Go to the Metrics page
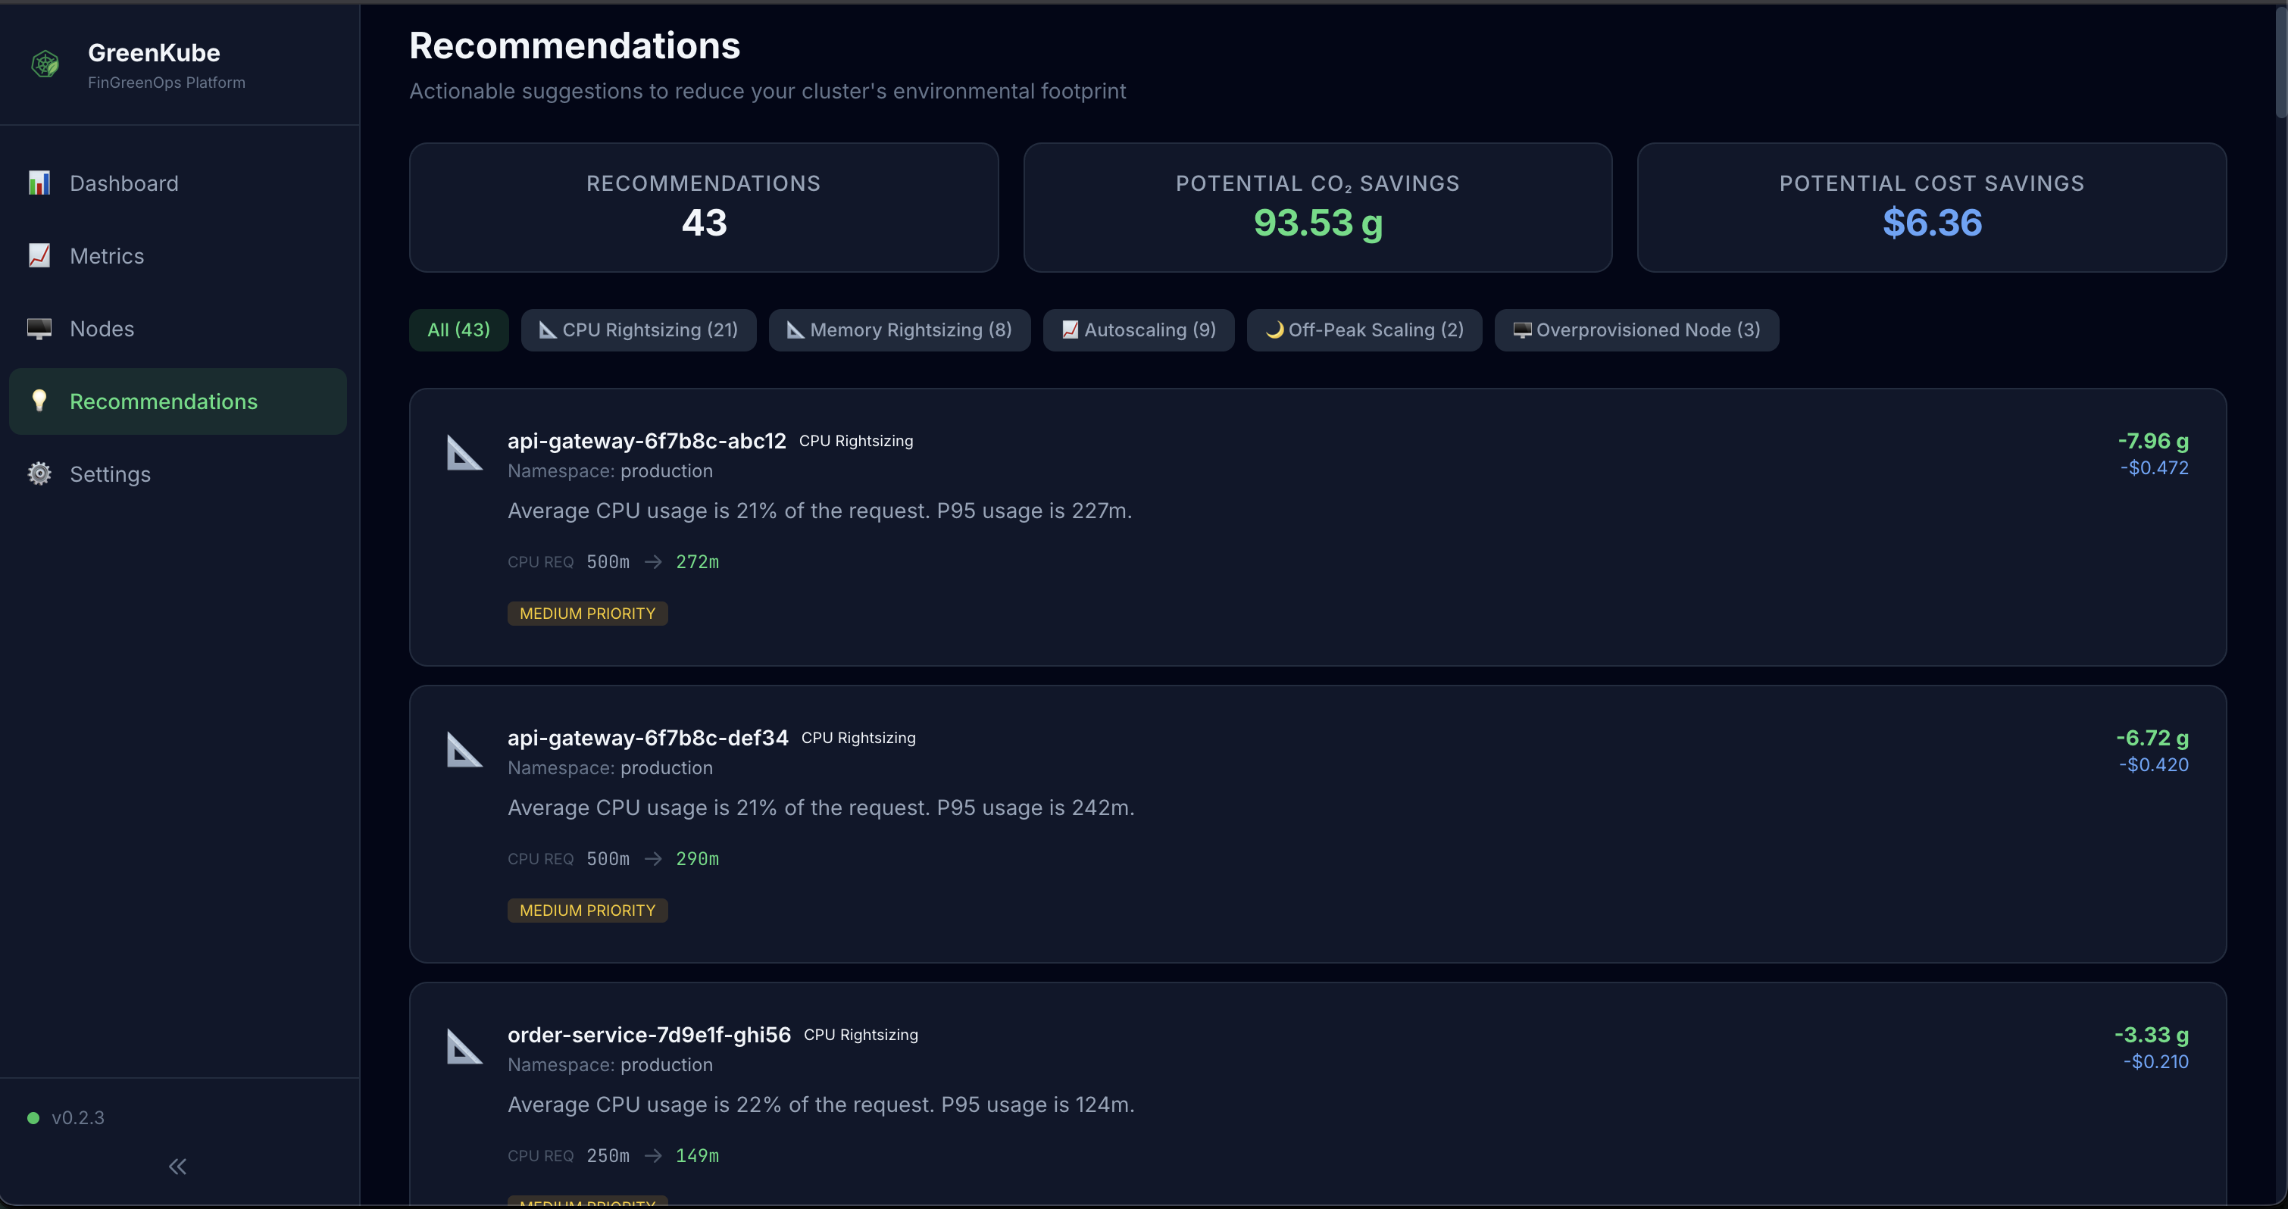Viewport: 2288px width, 1209px height. pyautogui.click(x=177, y=256)
